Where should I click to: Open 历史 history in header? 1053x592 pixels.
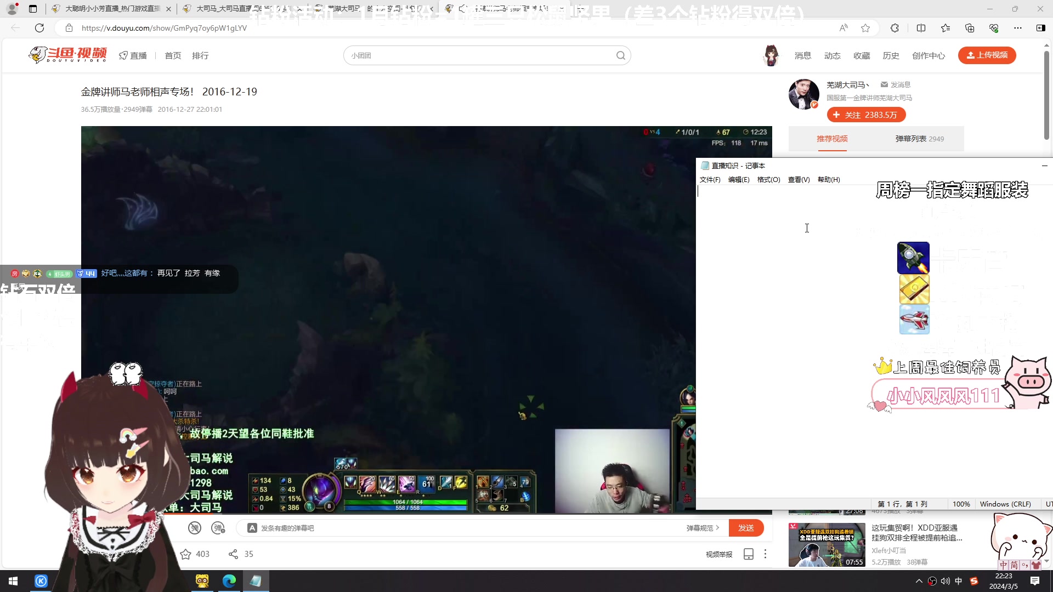pos(891,55)
